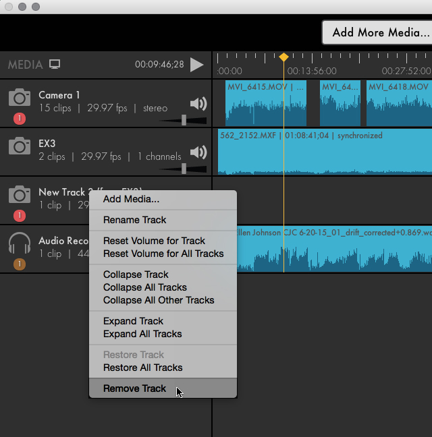Click the 00:27:52:00 ruler label
The image size is (432, 437).
point(406,71)
